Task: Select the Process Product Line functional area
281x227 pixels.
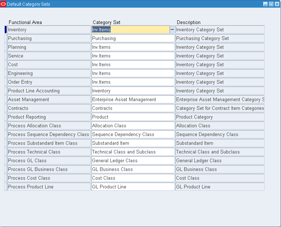Action: click(49, 187)
